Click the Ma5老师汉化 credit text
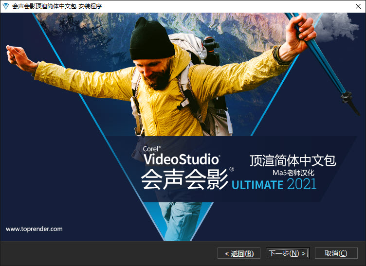366x266 pixels. [x=293, y=173]
